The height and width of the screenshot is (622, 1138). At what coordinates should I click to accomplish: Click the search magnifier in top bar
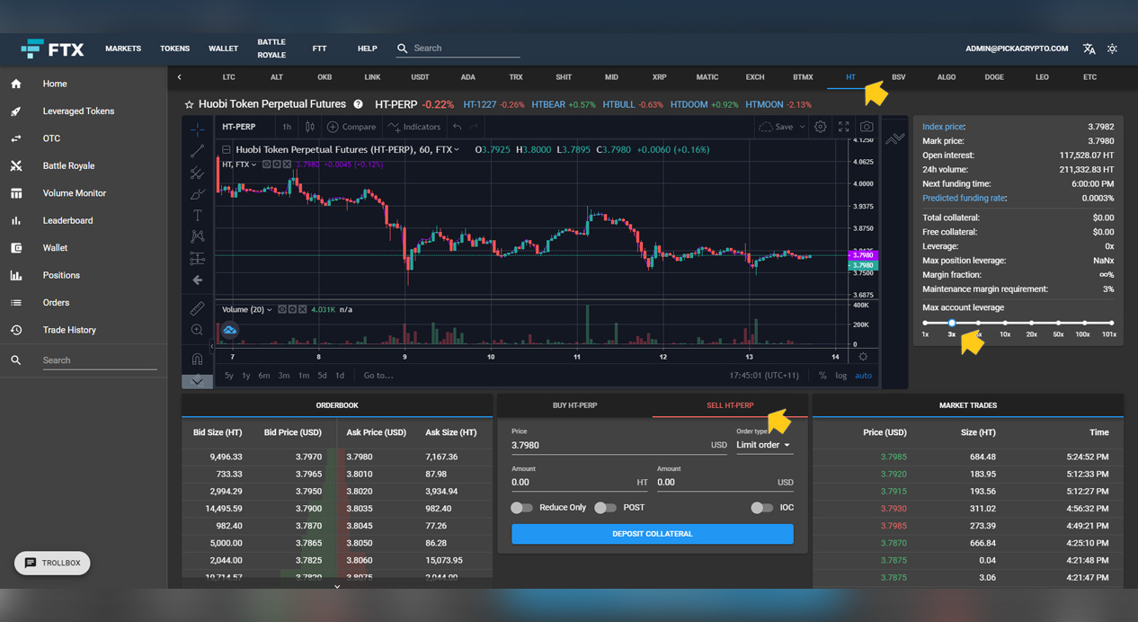point(403,49)
